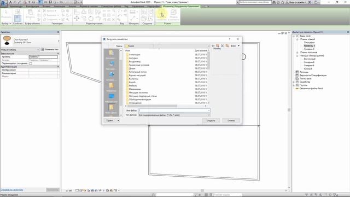Click the Sheets icon in project browser
Image resolution: width=350 pixels, height=197 pixels.
(297, 79)
